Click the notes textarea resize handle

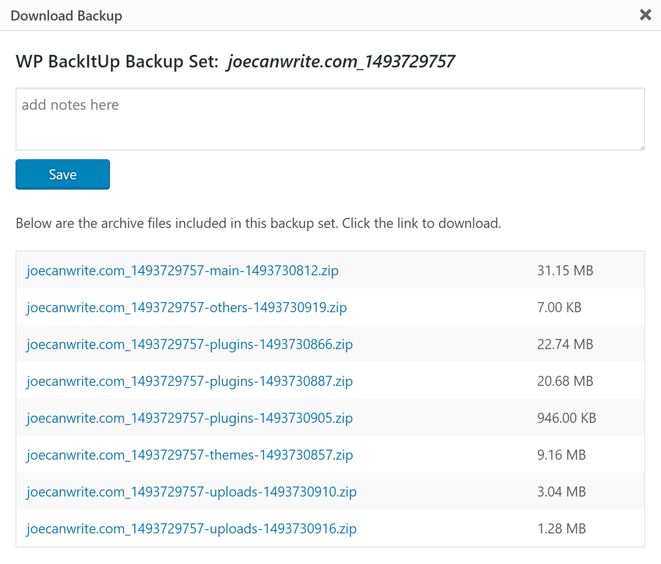[x=641, y=147]
